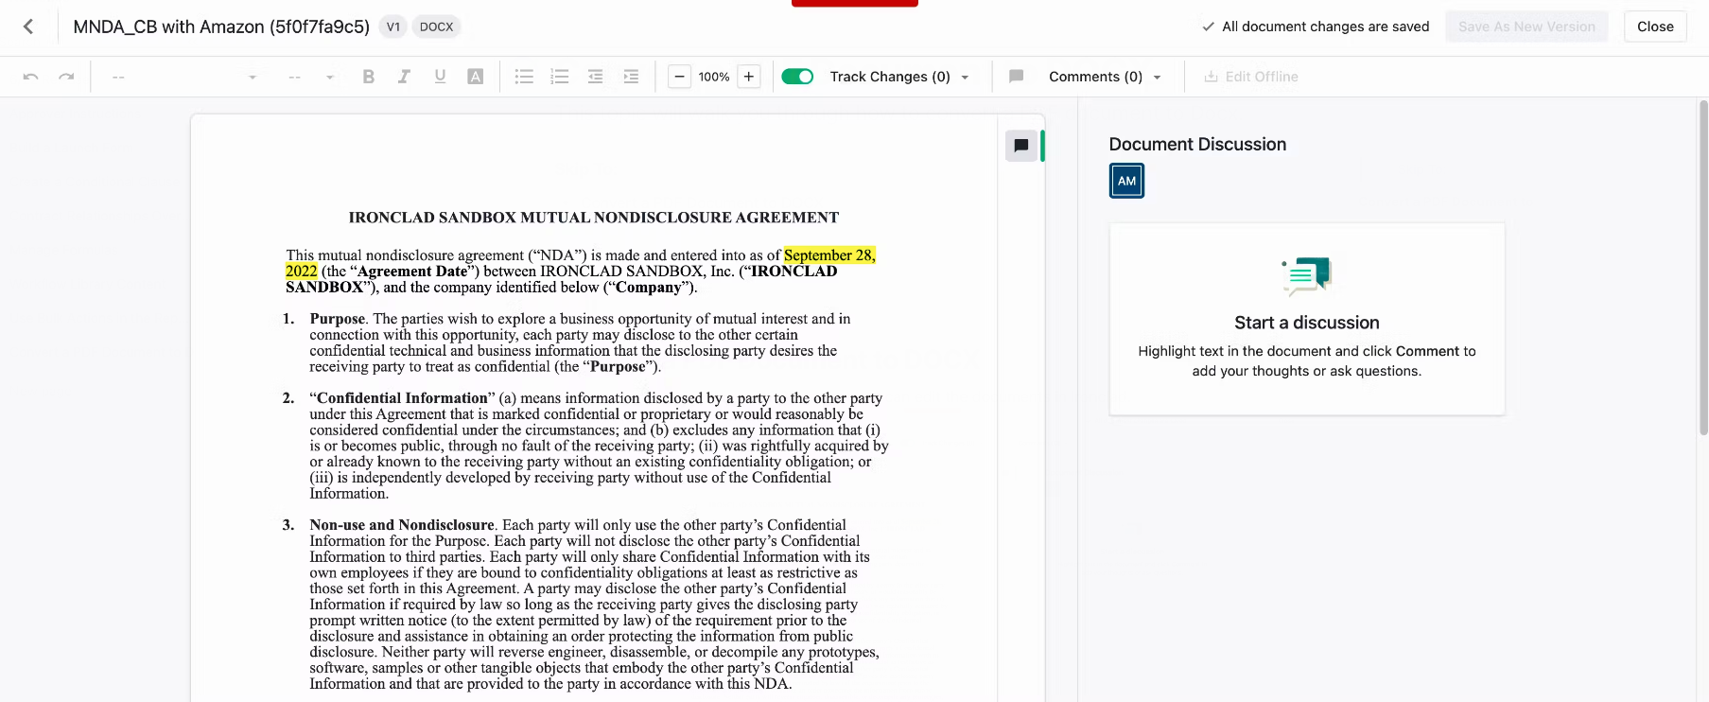Increase paragraph indent
This screenshot has width=1709, height=702.
click(x=631, y=77)
